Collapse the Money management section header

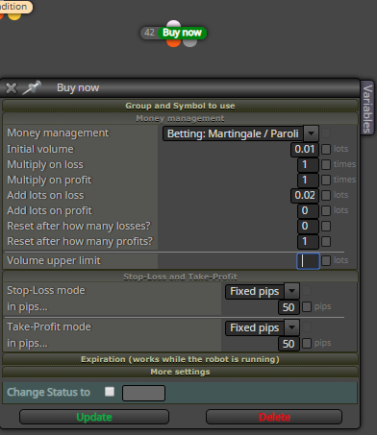coord(180,118)
